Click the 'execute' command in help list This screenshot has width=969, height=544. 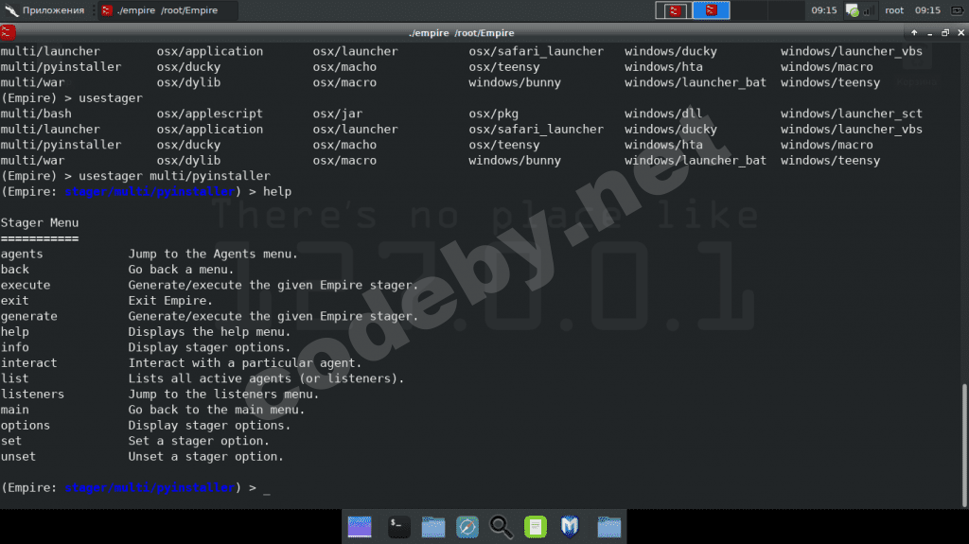coord(26,285)
